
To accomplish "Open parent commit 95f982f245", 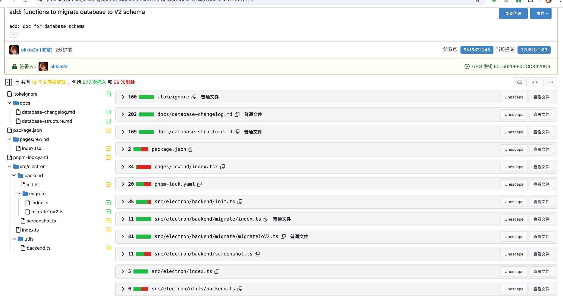I will click(477, 50).
